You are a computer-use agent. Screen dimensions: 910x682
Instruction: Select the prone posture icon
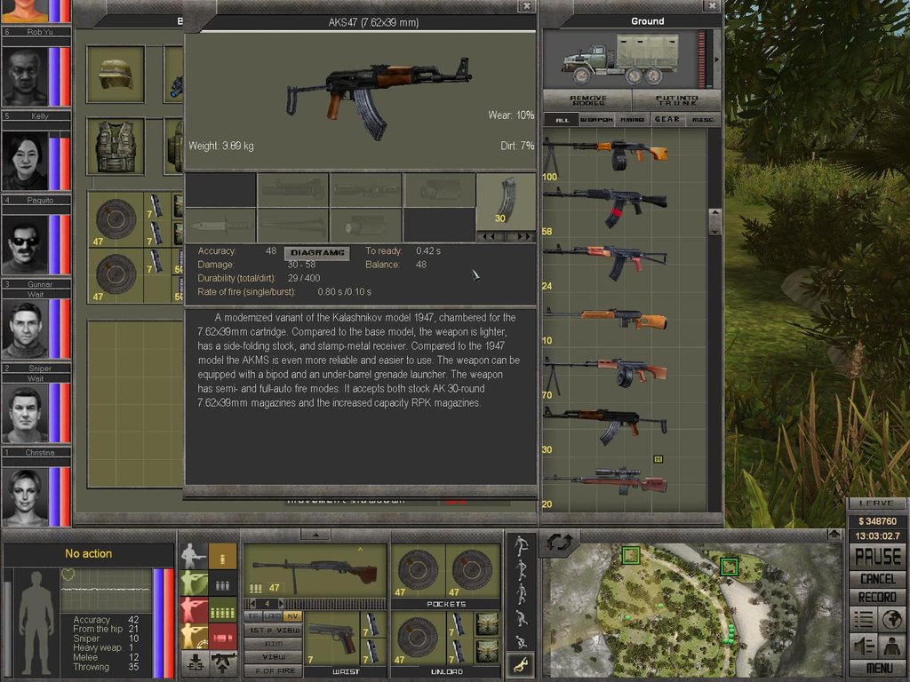pyautogui.click(x=521, y=664)
